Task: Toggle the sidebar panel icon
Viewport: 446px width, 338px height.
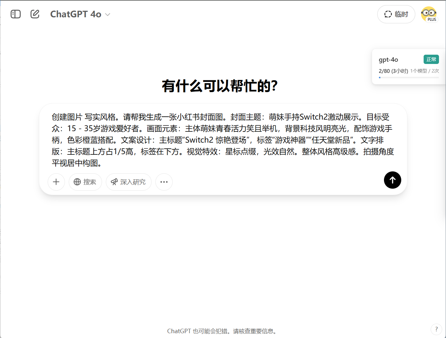Action: click(x=16, y=14)
